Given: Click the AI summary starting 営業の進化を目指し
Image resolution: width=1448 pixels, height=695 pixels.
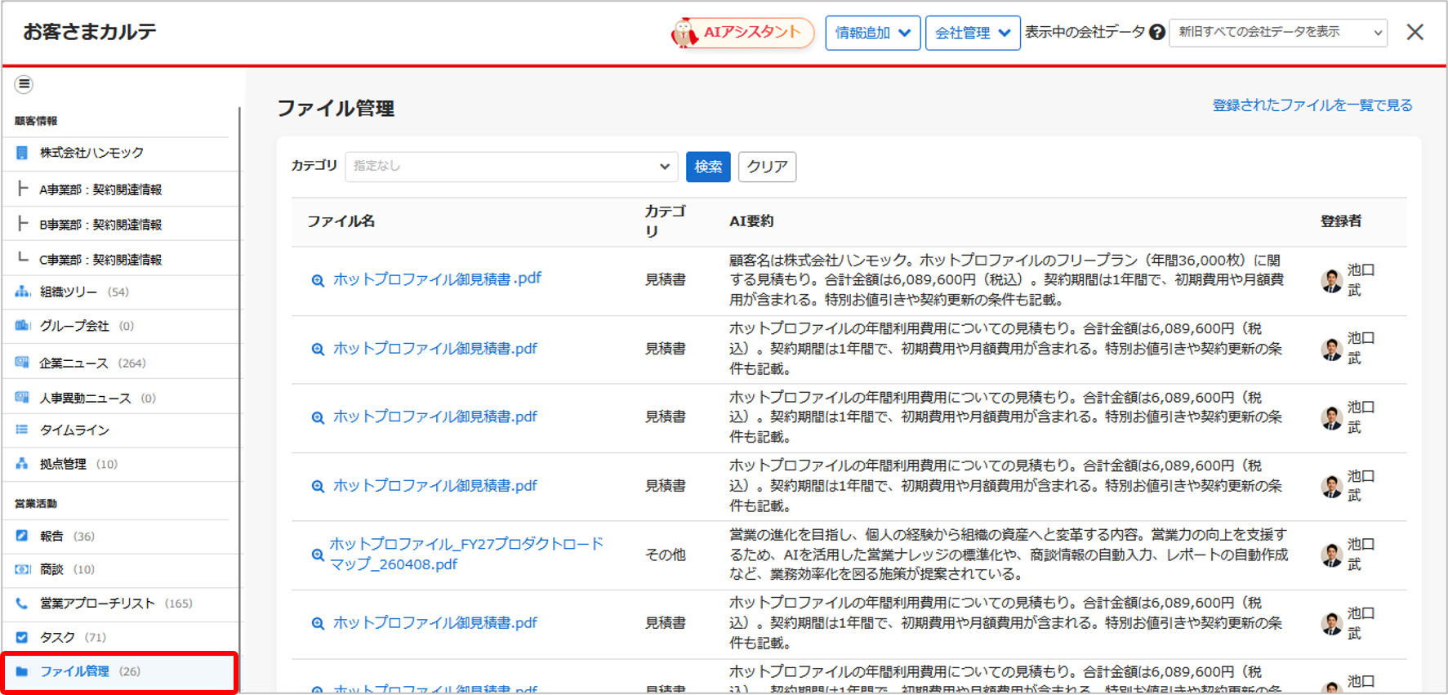Looking at the screenshot, I should (x=1009, y=555).
